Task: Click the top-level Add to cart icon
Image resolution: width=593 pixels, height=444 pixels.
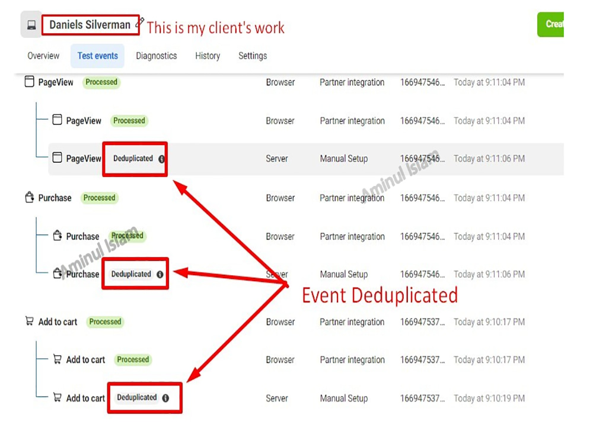Action: [29, 321]
